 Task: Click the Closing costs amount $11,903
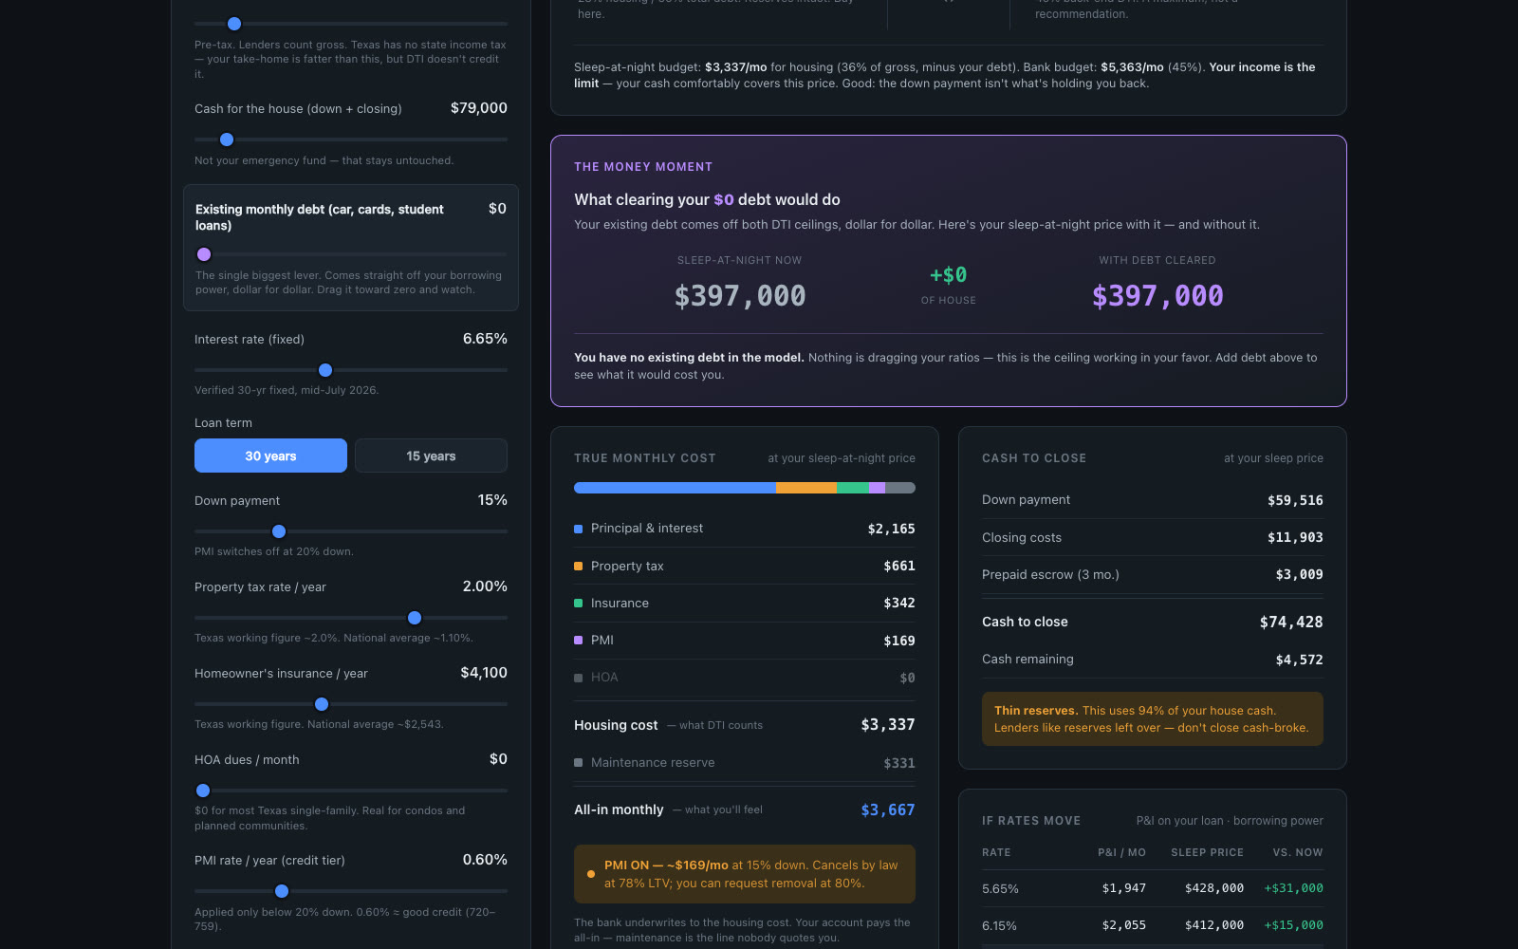click(x=1295, y=537)
